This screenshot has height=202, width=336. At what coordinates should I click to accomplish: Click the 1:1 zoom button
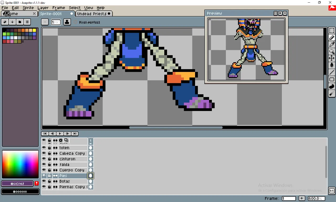pos(332,191)
